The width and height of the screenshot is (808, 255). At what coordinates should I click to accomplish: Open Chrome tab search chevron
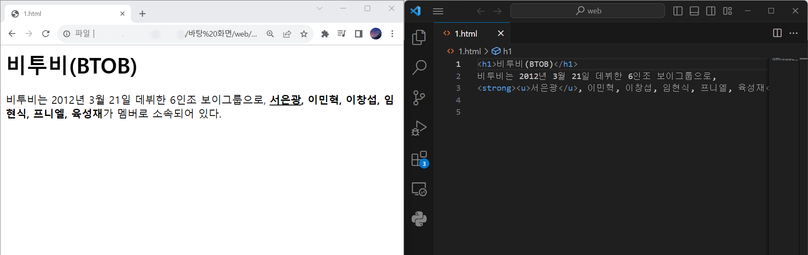[319, 8]
